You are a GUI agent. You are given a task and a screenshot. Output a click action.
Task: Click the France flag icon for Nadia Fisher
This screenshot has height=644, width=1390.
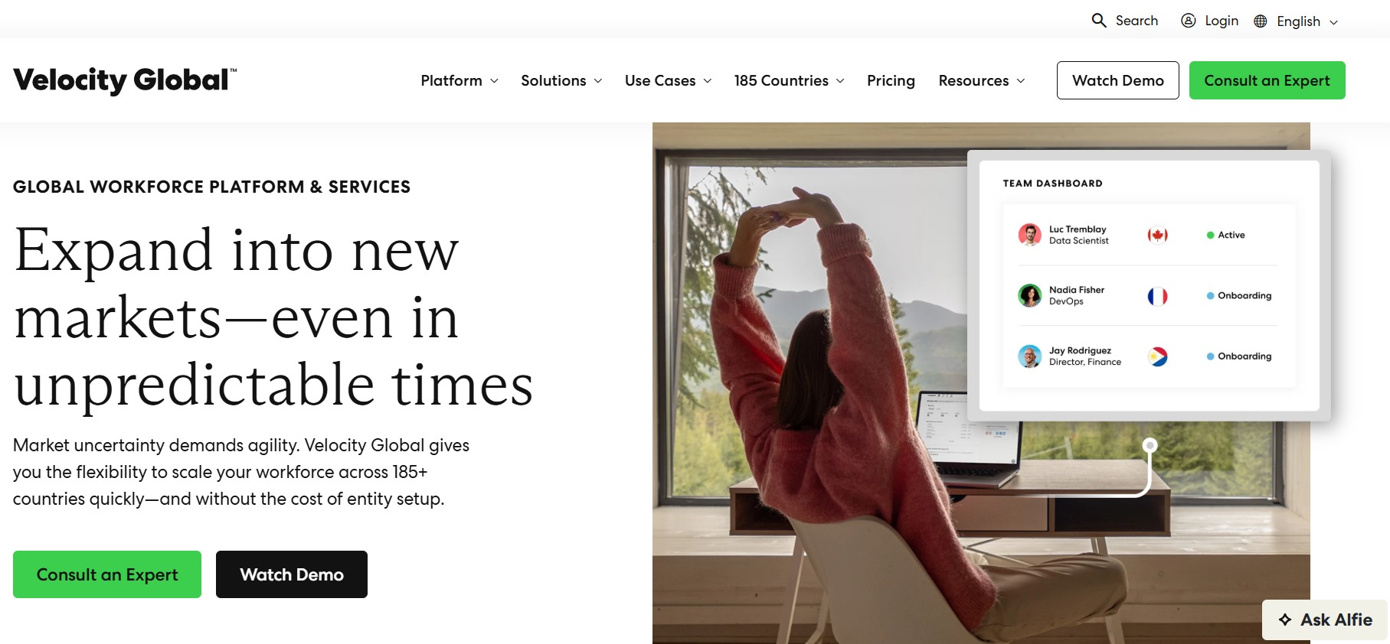click(1157, 296)
